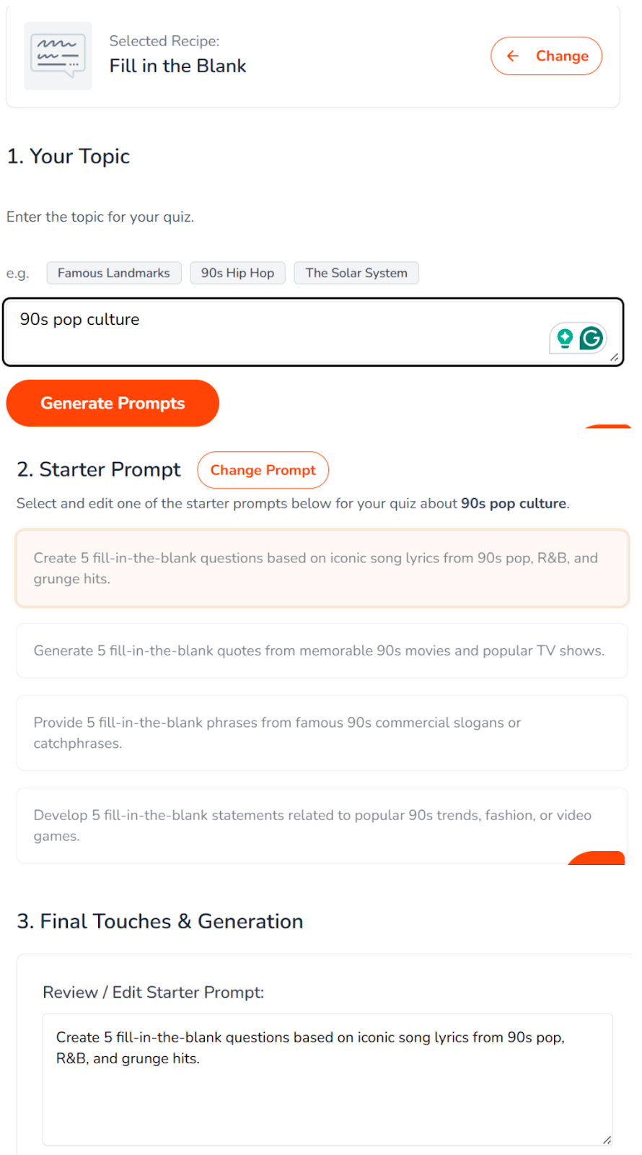Screen dimensions: 642x1155
Task: Click the Fill in the Blank recipe title
Action: [x=177, y=66]
